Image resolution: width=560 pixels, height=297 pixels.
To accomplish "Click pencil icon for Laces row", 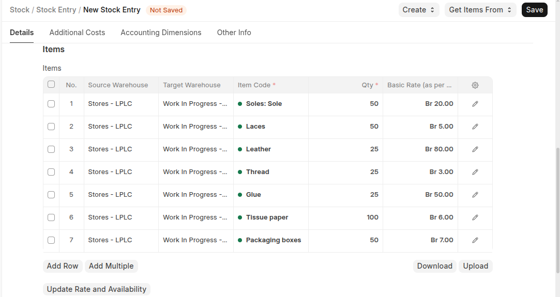I will coord(475,127).
